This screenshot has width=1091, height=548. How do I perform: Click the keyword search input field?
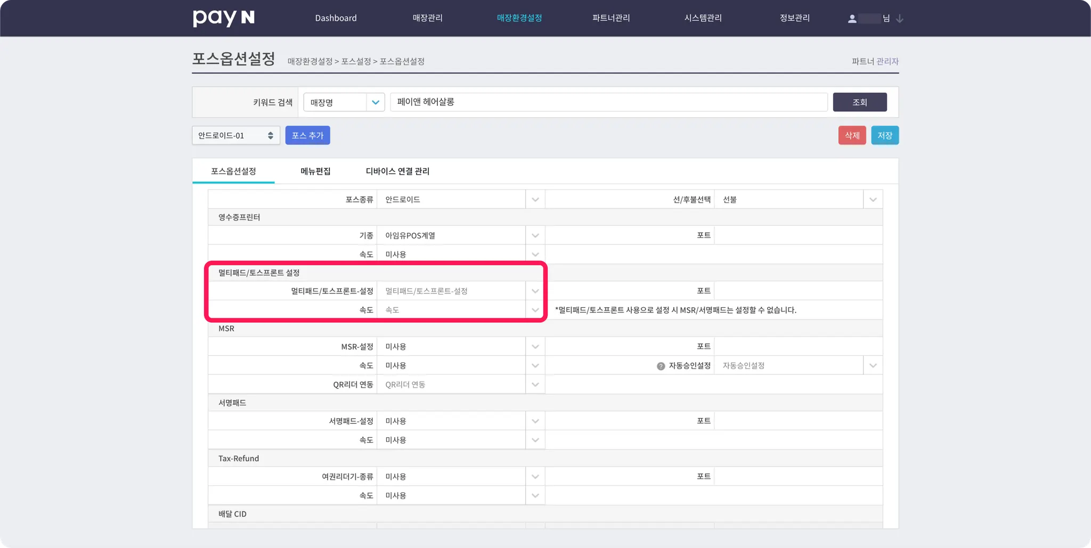pos(609,102)
